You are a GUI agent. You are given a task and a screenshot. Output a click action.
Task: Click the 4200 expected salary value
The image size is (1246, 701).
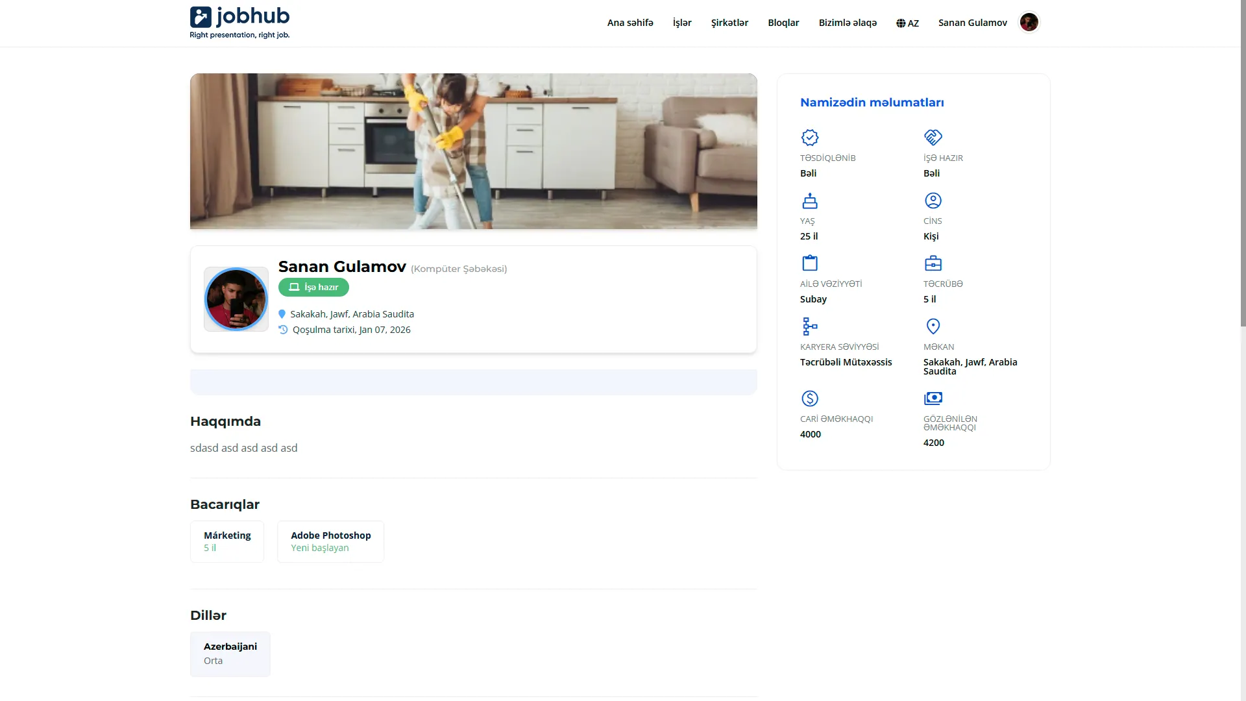(x=934, y=443)
